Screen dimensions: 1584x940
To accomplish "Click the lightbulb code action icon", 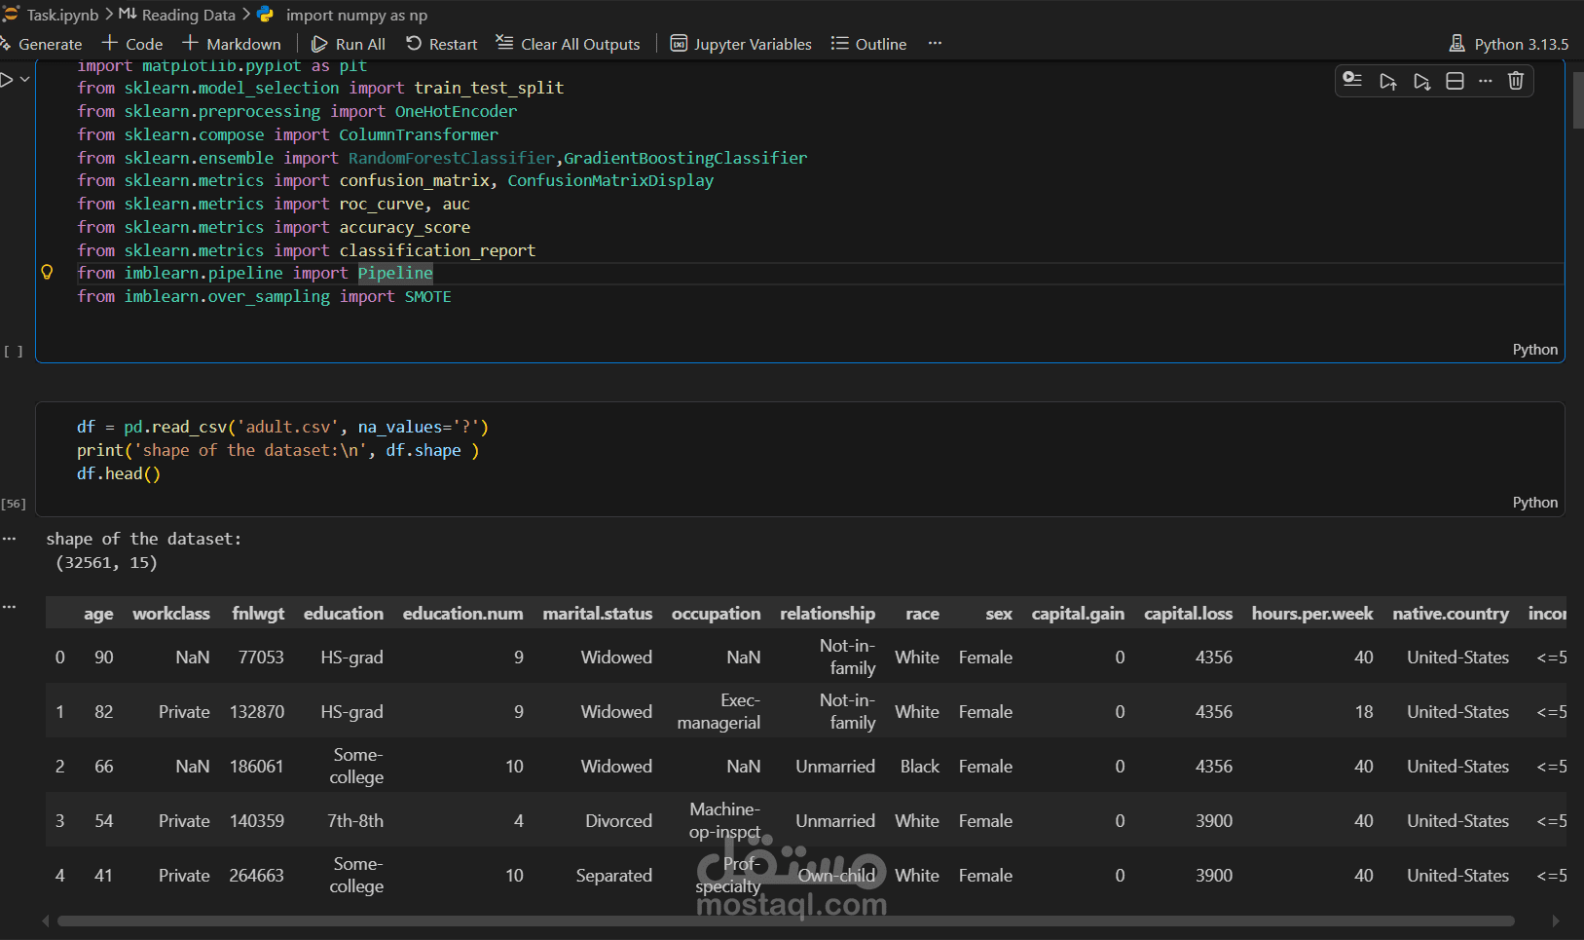I will 47,273.
